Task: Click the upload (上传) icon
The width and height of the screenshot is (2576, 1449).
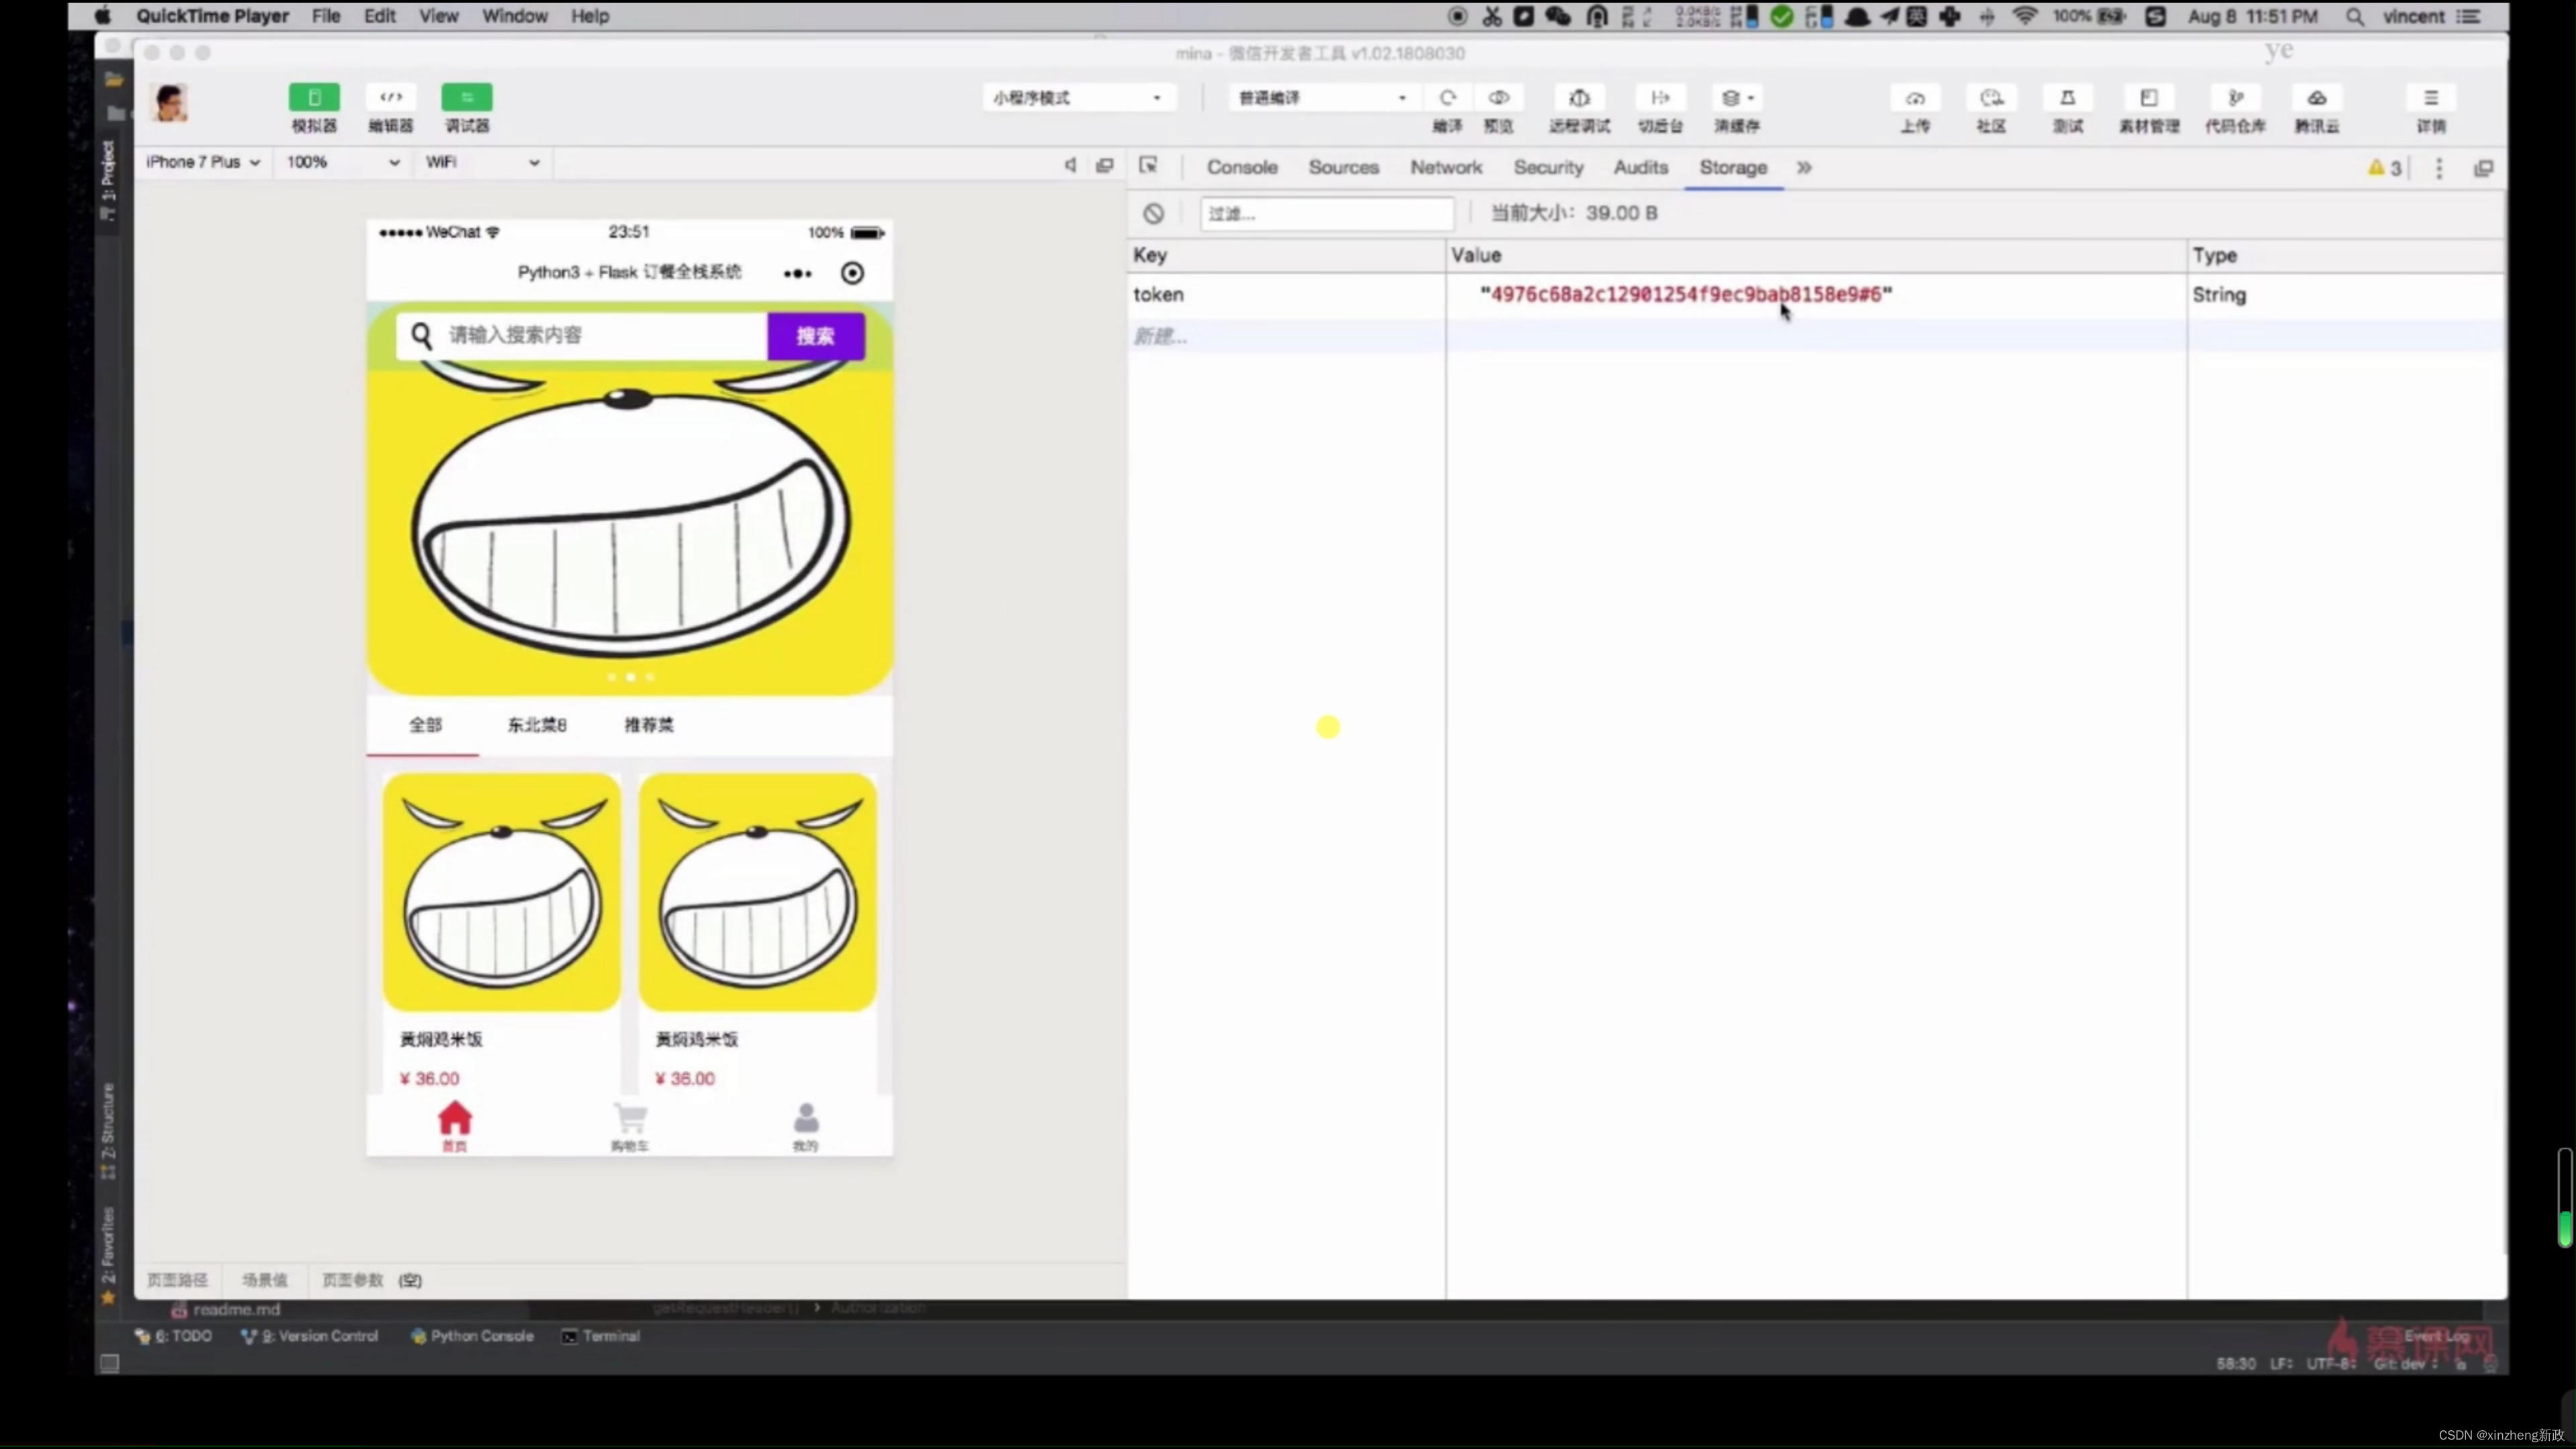Action: point(1915,98)
